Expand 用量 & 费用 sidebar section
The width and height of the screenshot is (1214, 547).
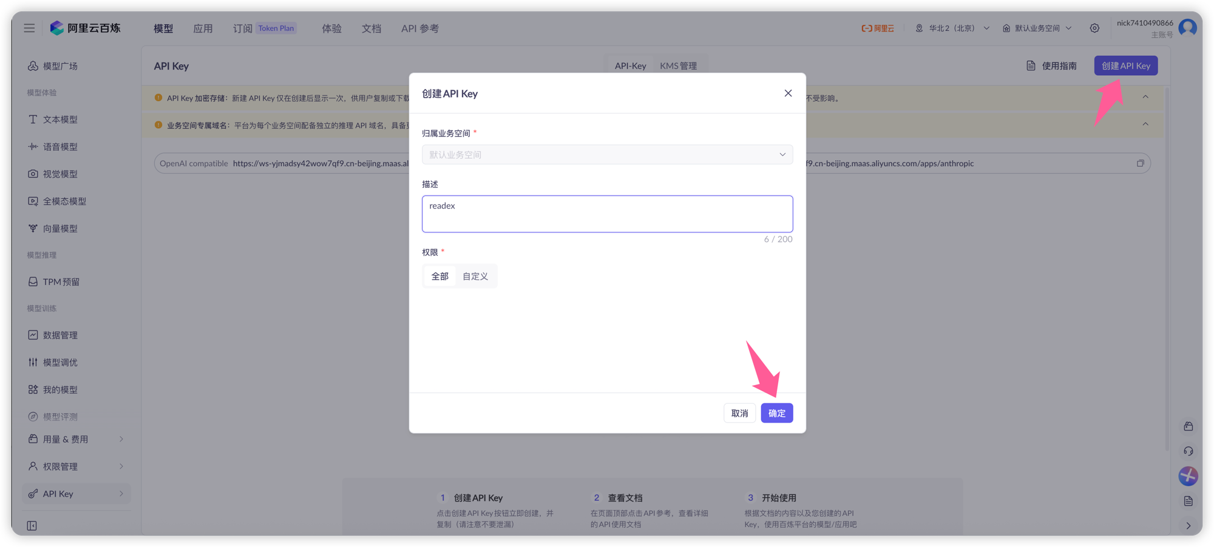click(76, 439)
